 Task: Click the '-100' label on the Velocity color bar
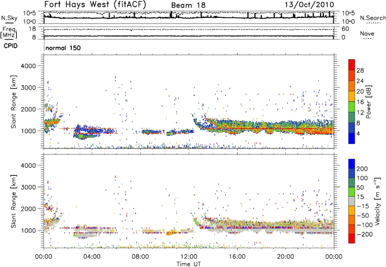365,225
